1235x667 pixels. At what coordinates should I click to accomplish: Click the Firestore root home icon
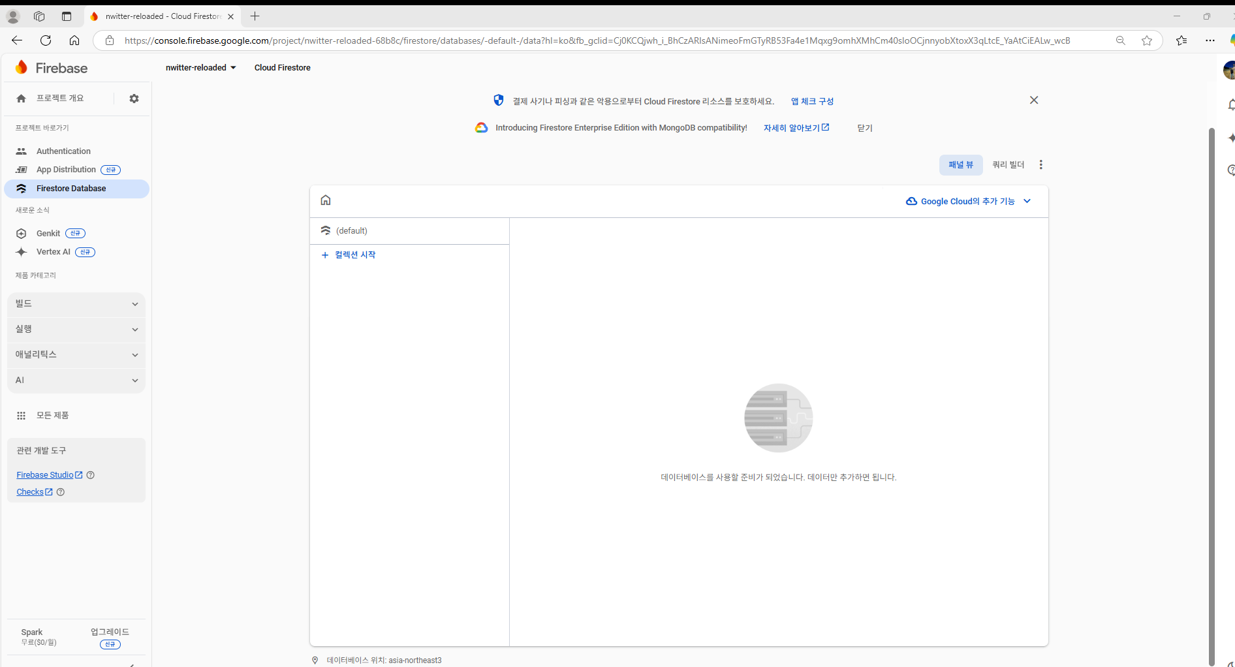coord(326,200)
